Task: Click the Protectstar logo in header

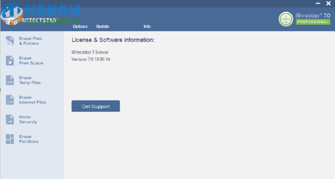Action: (x=30, y=15)
